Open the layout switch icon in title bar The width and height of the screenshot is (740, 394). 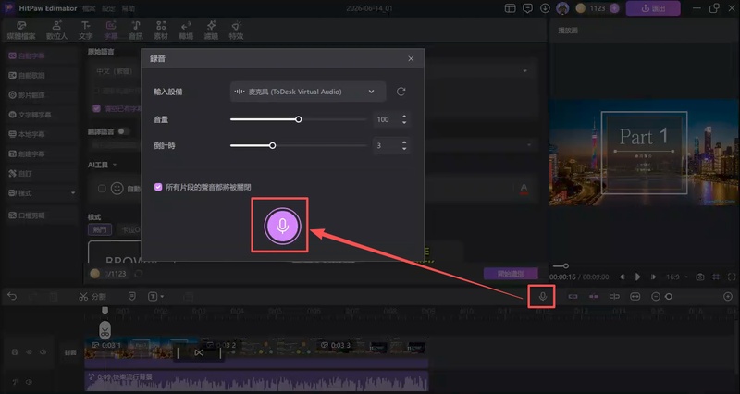coord(510,8)
